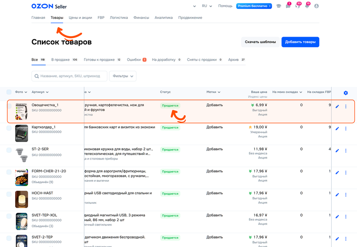
Task: Expand the account chevron left of RU
Action: pos(195,6)
